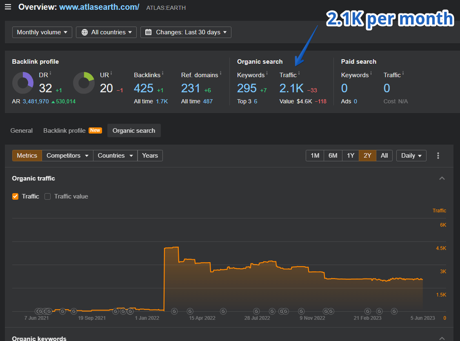Click the DR donut chart

[23, 83]
